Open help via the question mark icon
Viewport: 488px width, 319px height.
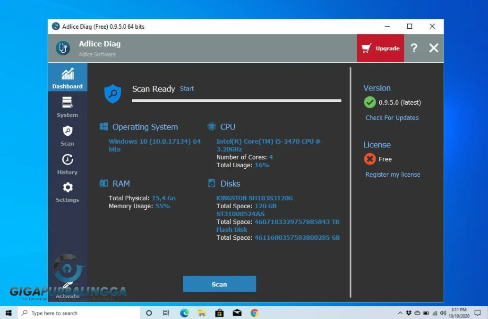click(x=414, y=48)
